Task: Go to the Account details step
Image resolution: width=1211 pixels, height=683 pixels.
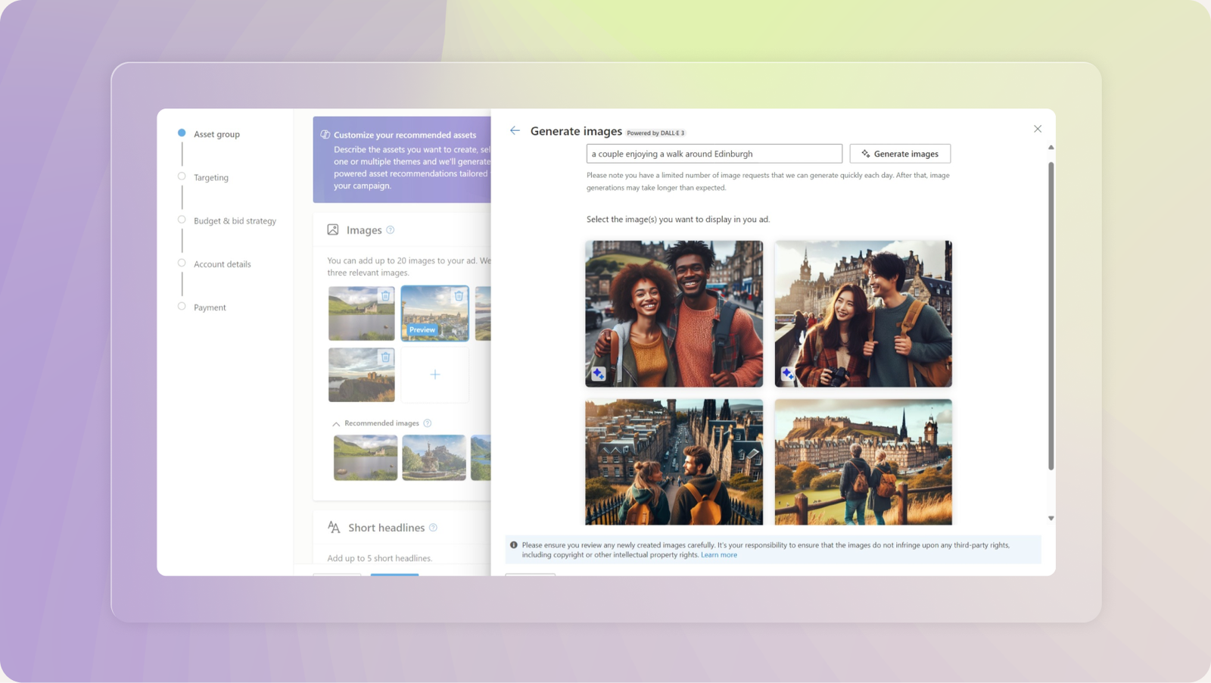Action: click(x=182, y=262)
